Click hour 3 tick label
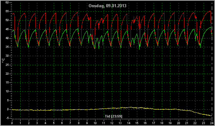This screenshot has width=215, height=126. click(x=37, y=123)
